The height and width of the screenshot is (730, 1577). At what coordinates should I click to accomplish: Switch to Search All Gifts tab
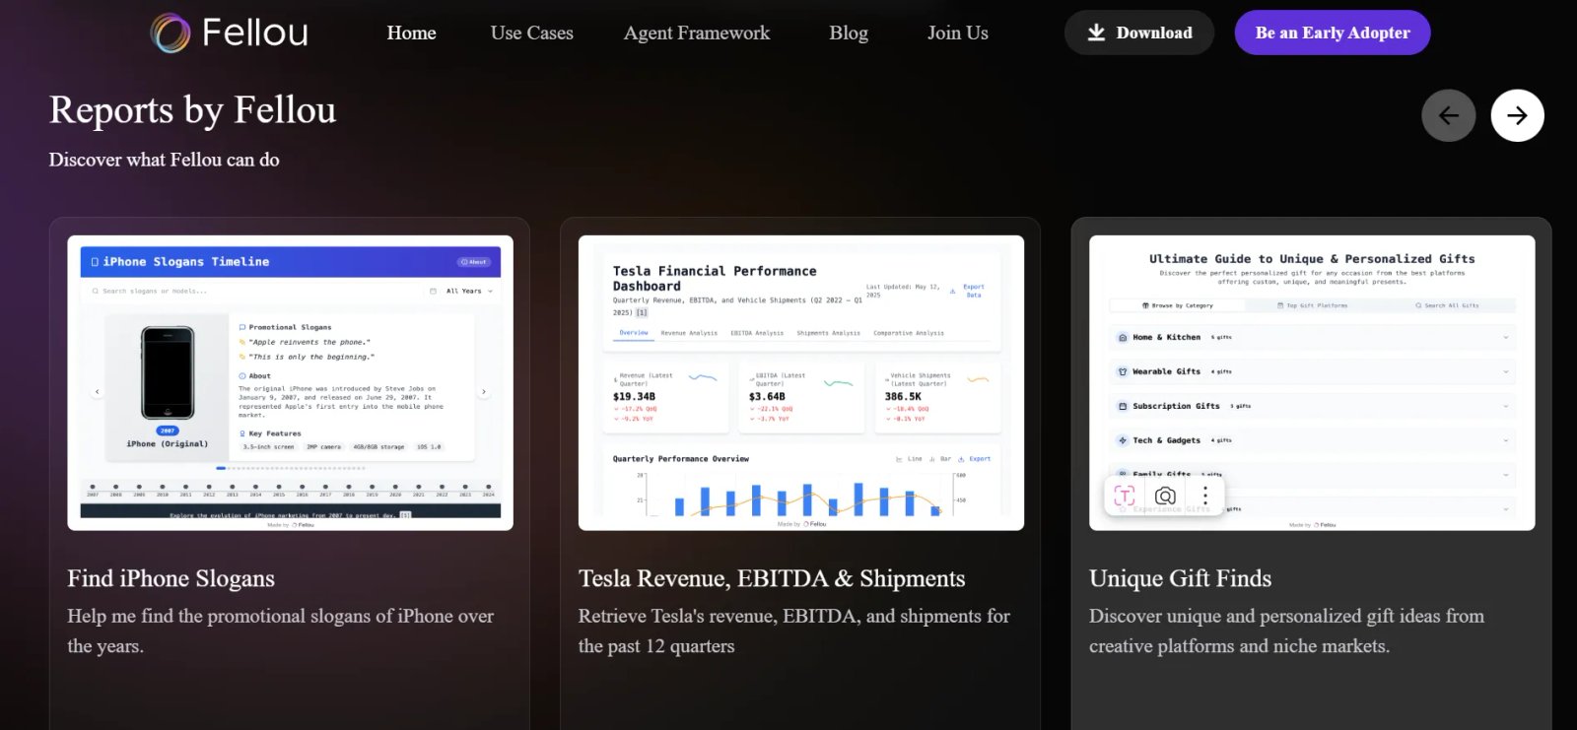coord(1447,305)
